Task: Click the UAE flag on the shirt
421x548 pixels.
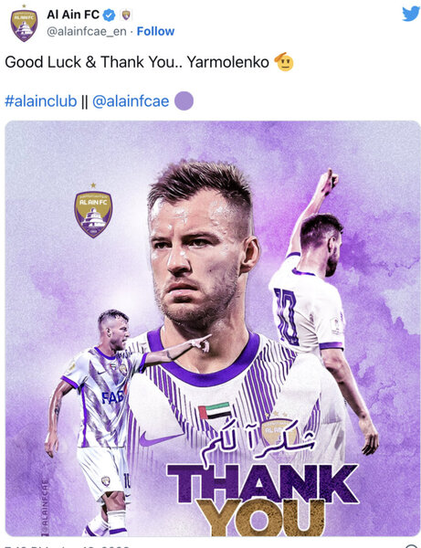Action: pos(215,411)
